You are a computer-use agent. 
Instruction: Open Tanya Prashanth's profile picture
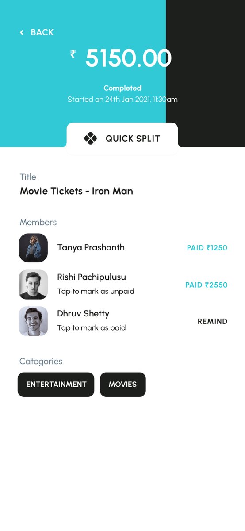pyautogui.click(x=33, y=248)
